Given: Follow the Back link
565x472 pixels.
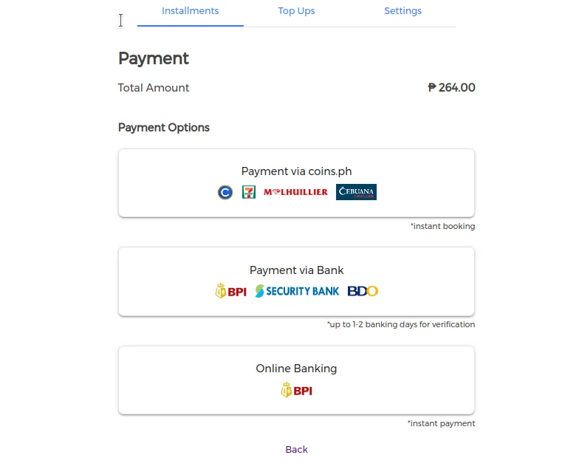Looking at the screenshot, I should pyautogui.click(x=297, y=449).
